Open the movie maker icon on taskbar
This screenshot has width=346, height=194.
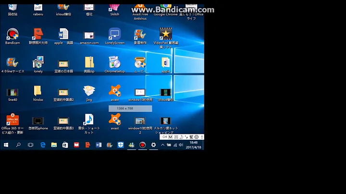tap(110, 145)
